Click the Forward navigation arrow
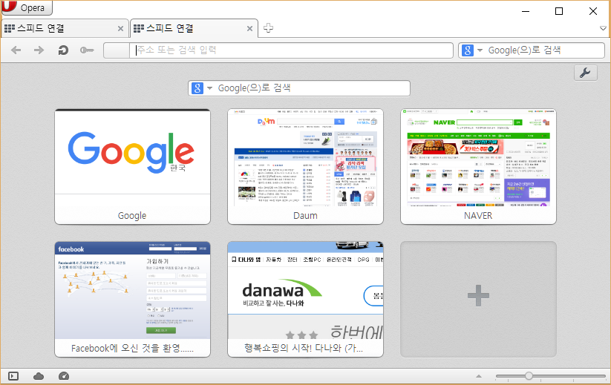The image size is (611, 385). (39, 50)
